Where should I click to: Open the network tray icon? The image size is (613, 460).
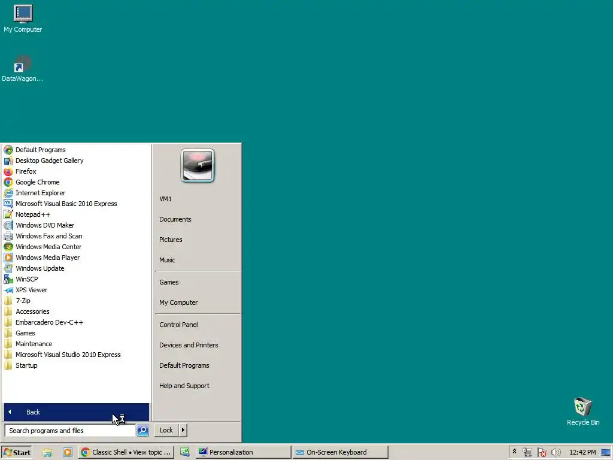click(x=527, y=453)
